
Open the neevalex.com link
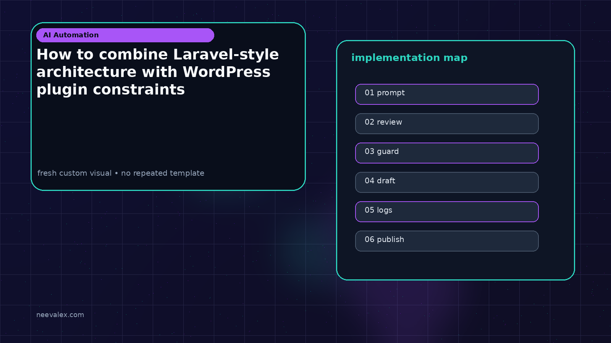(60, 315)
